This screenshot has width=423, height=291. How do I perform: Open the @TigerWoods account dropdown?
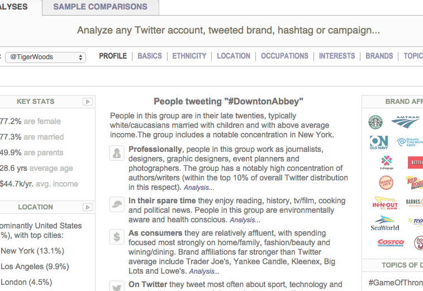click(x=45, y=57)
